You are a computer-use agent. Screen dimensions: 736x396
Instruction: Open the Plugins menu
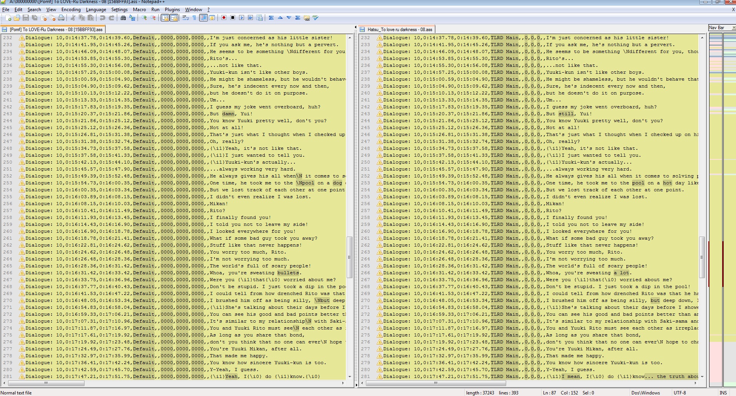point(172,10)
